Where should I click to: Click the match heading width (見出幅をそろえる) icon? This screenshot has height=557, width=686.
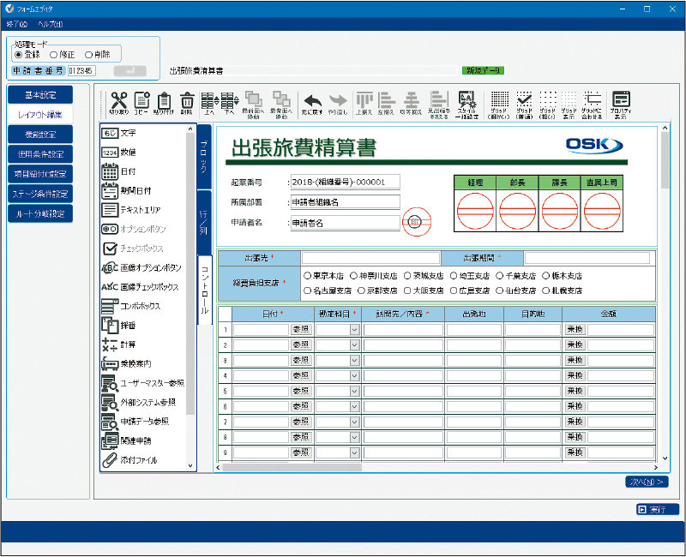coord(439,105)
